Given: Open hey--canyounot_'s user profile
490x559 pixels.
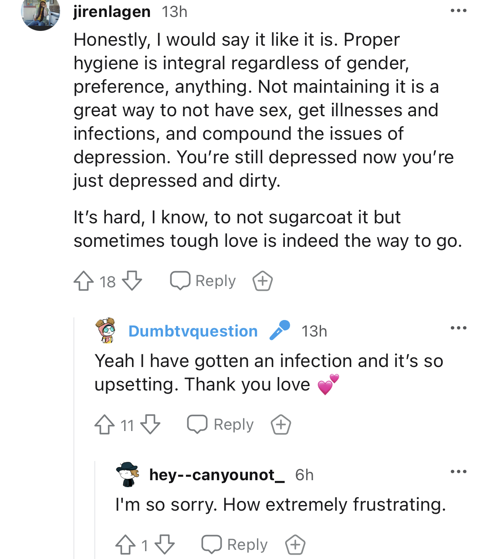Looking at the screenshot, I should coord(216,475).
